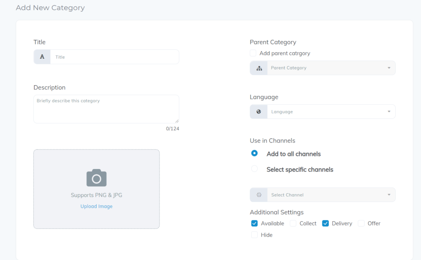Click the letter A icon beside Title field

click(x=42, y=57)
